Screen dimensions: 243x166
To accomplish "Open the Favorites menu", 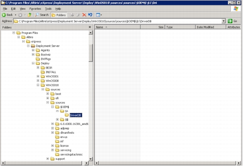I will [35, 9].
